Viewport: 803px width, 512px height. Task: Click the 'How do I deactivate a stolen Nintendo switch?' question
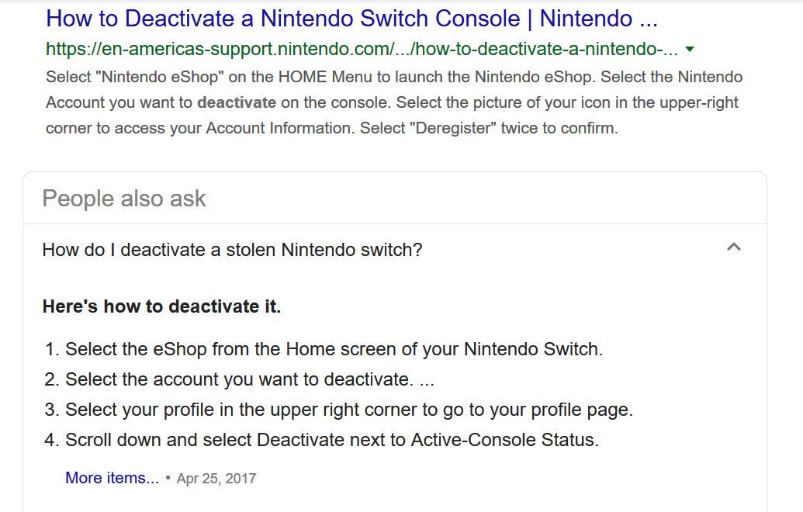pyautogui.click(x=232, y=250)
